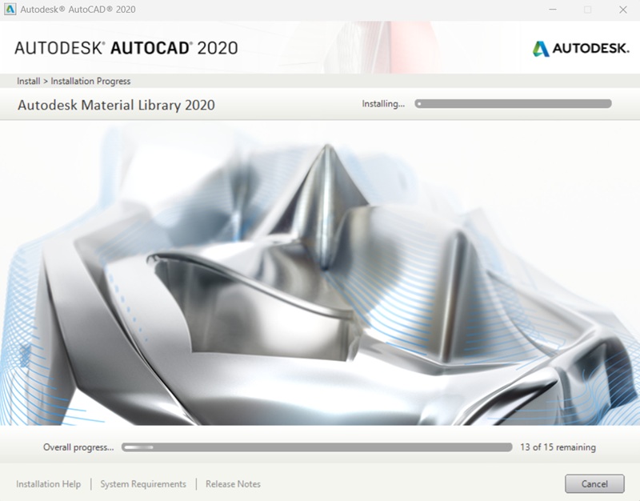Cancel the installation

[595, 483]
